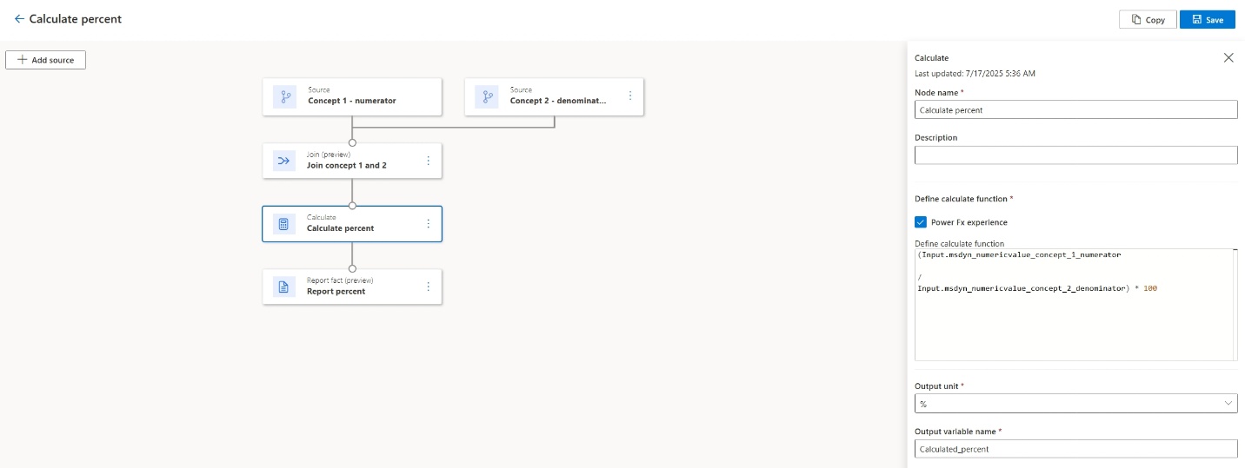Edit the Node name field
Viewport: 1245px width, 468px height.
point(1075,109)
